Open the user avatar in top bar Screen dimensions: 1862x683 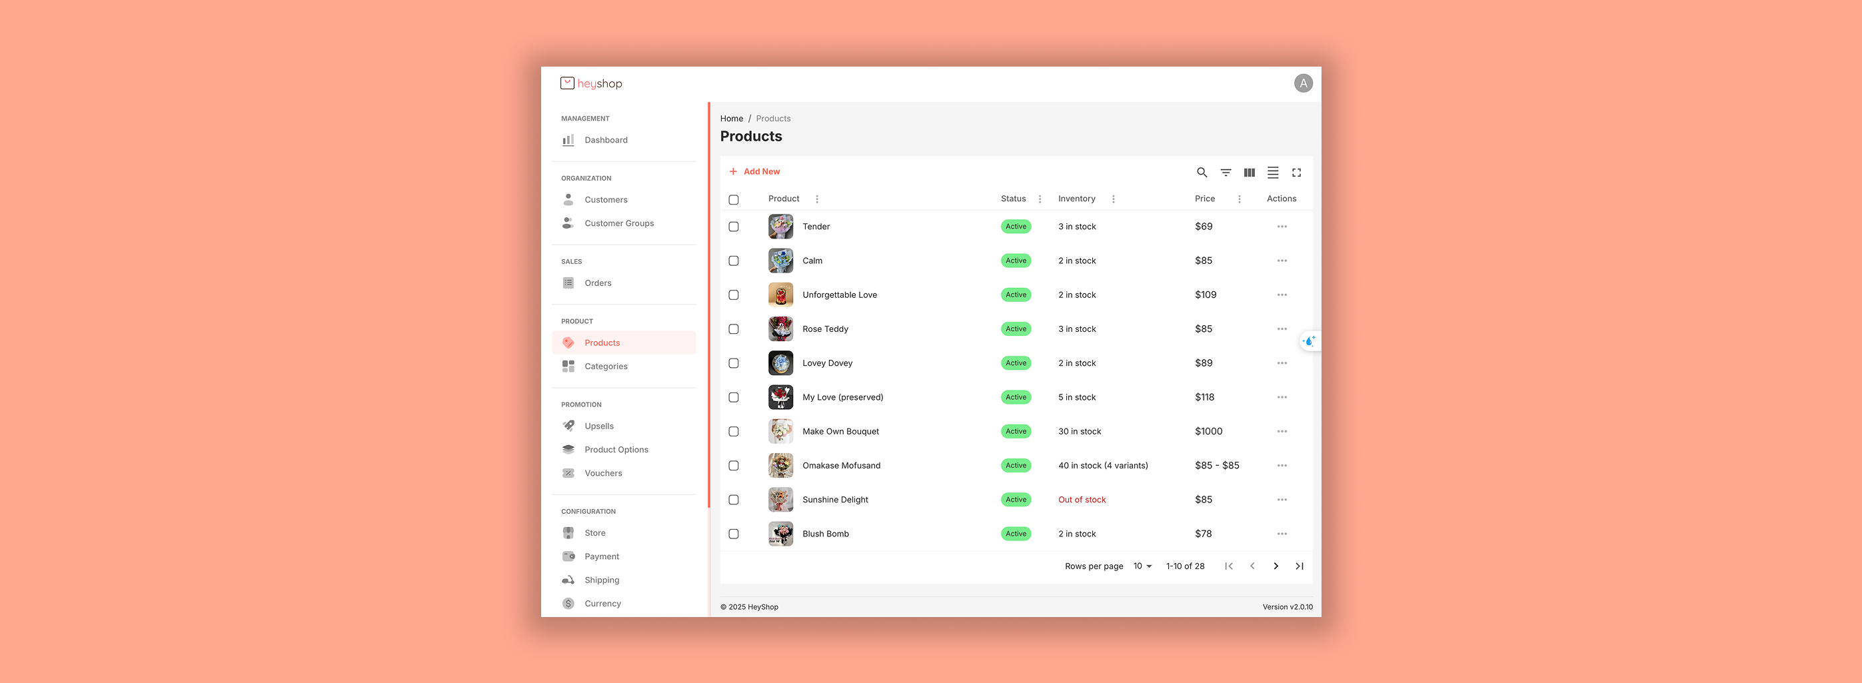[1302, 84]
